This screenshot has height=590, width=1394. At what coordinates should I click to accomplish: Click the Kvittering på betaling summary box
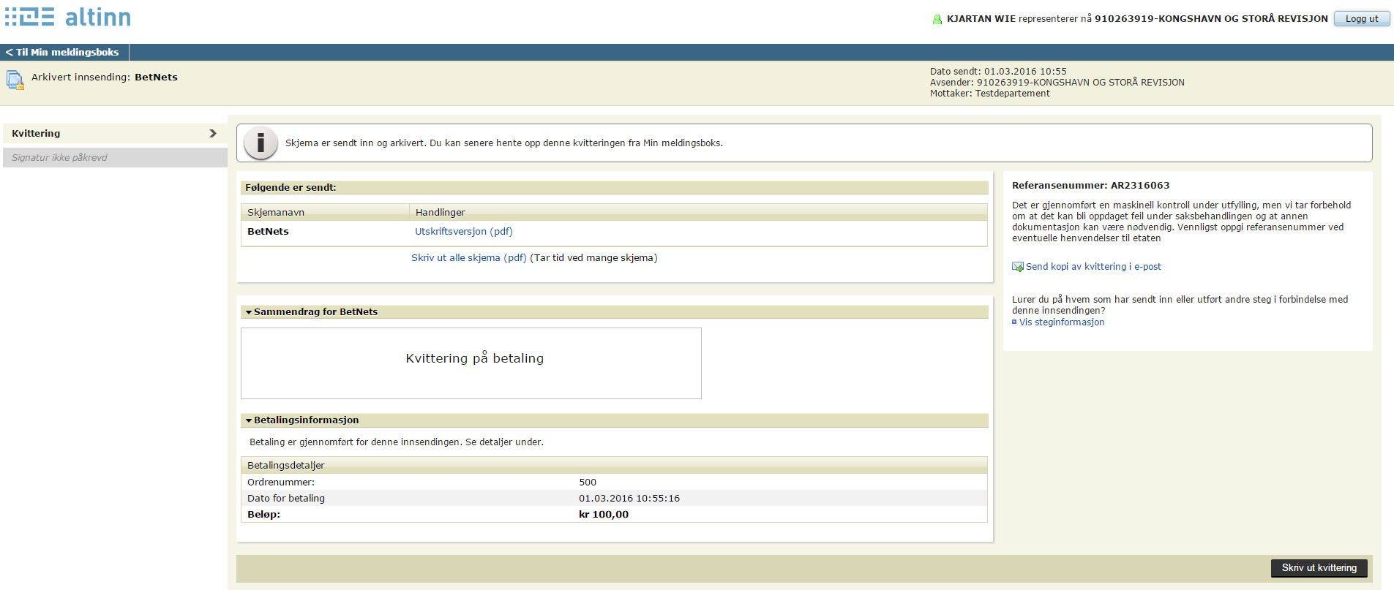tap(471, 363)
